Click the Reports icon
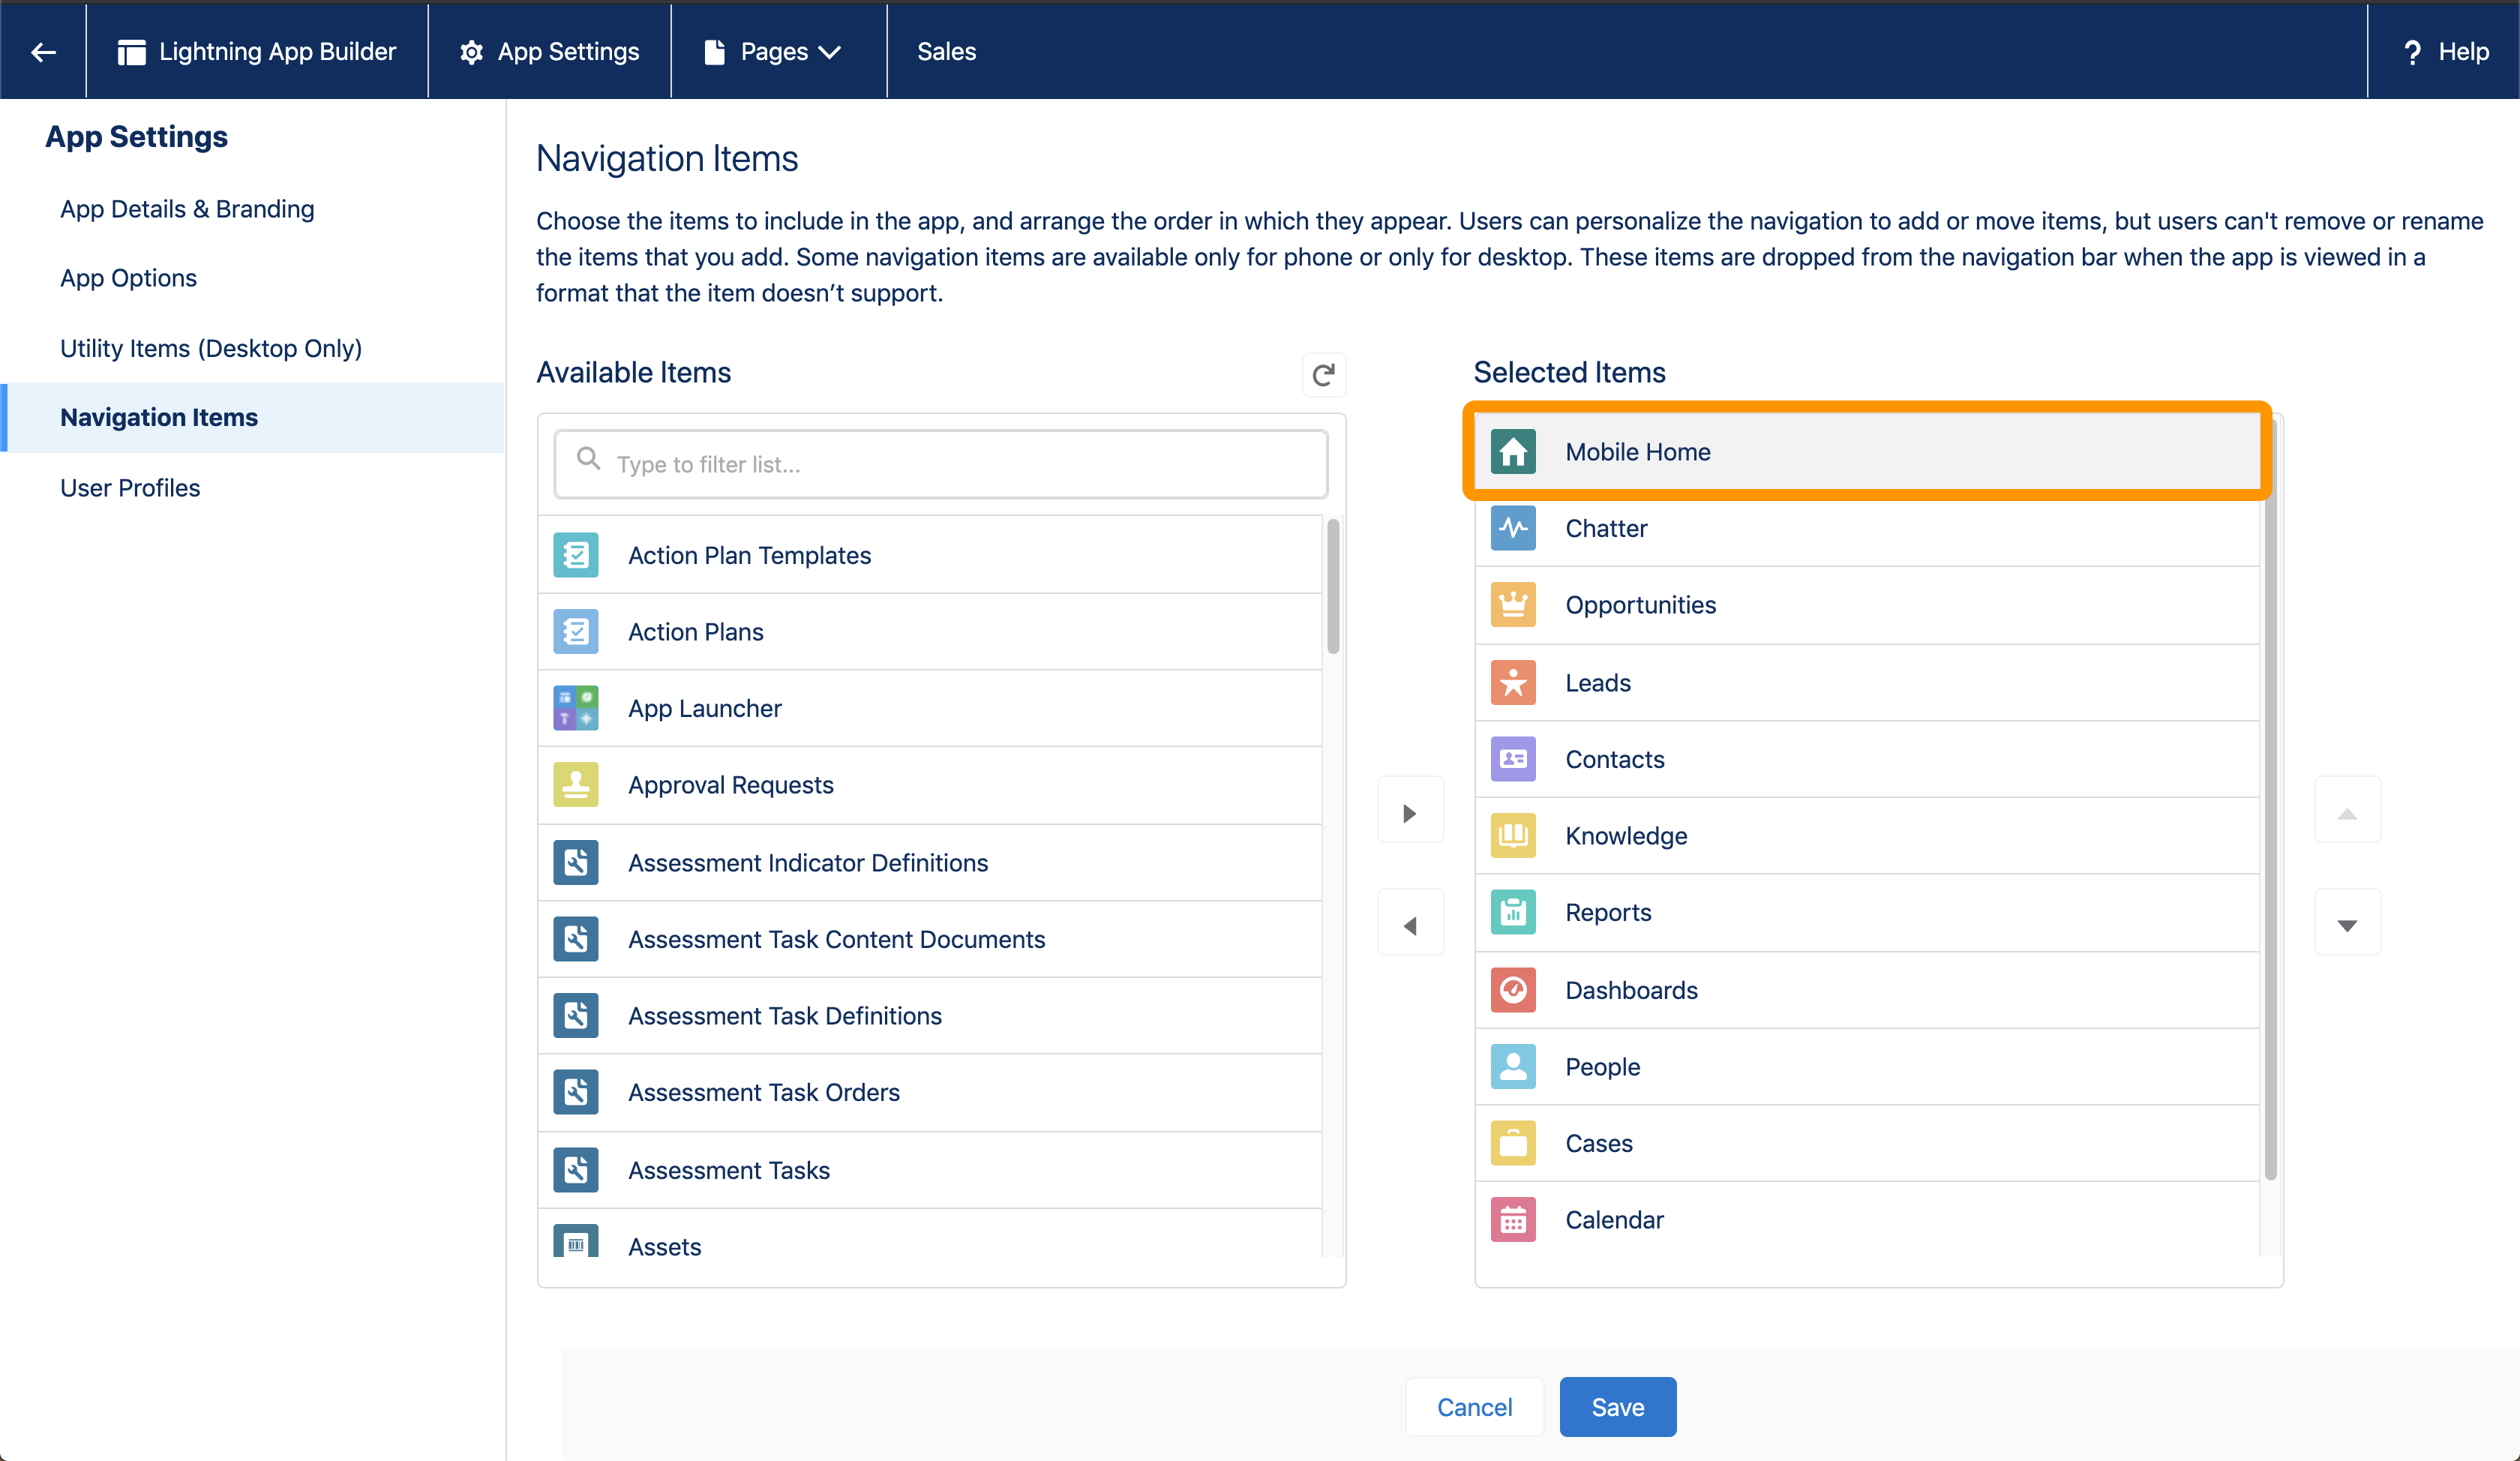Screen dimensions: 2520x1461 pos(1513,912)
